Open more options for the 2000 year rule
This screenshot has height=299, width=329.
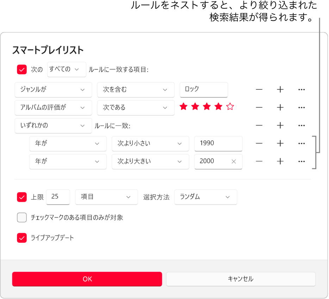(x=302, y=161)
